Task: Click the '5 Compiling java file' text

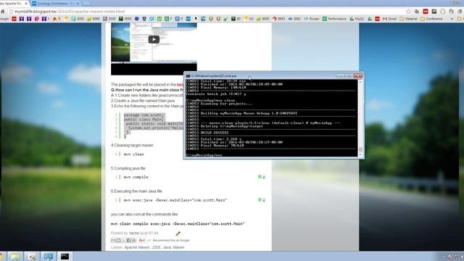Action: click(x=128, y=168)
